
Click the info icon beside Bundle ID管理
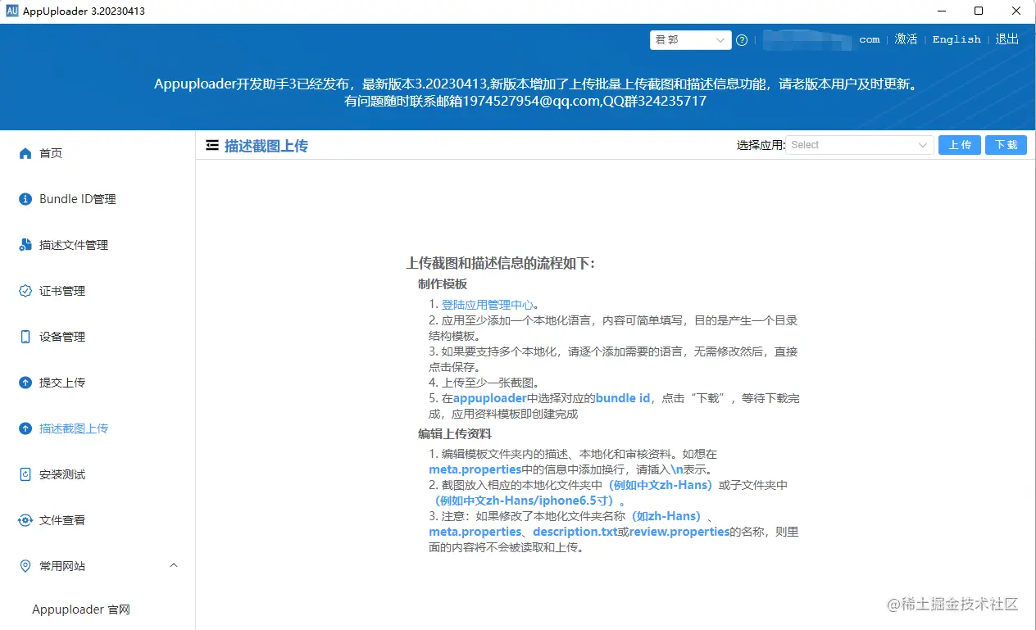coord(25,199)
